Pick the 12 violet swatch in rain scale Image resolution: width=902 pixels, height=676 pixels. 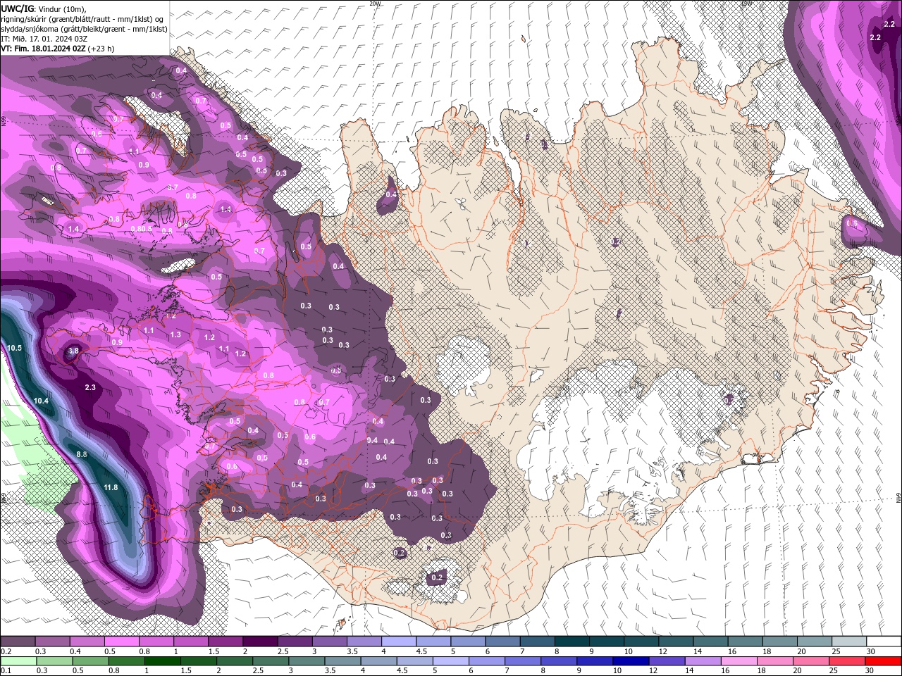point(667,661)
